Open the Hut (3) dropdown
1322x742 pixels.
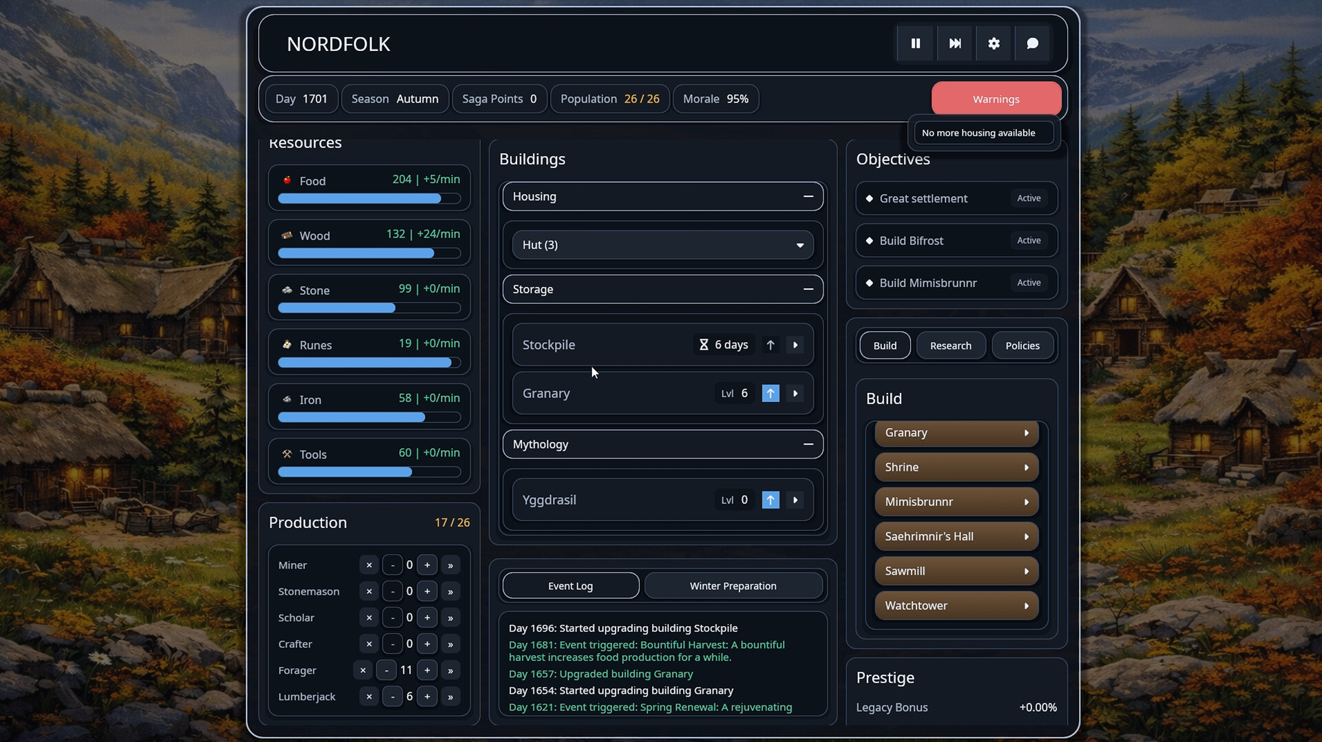click(x=663, y=245)
